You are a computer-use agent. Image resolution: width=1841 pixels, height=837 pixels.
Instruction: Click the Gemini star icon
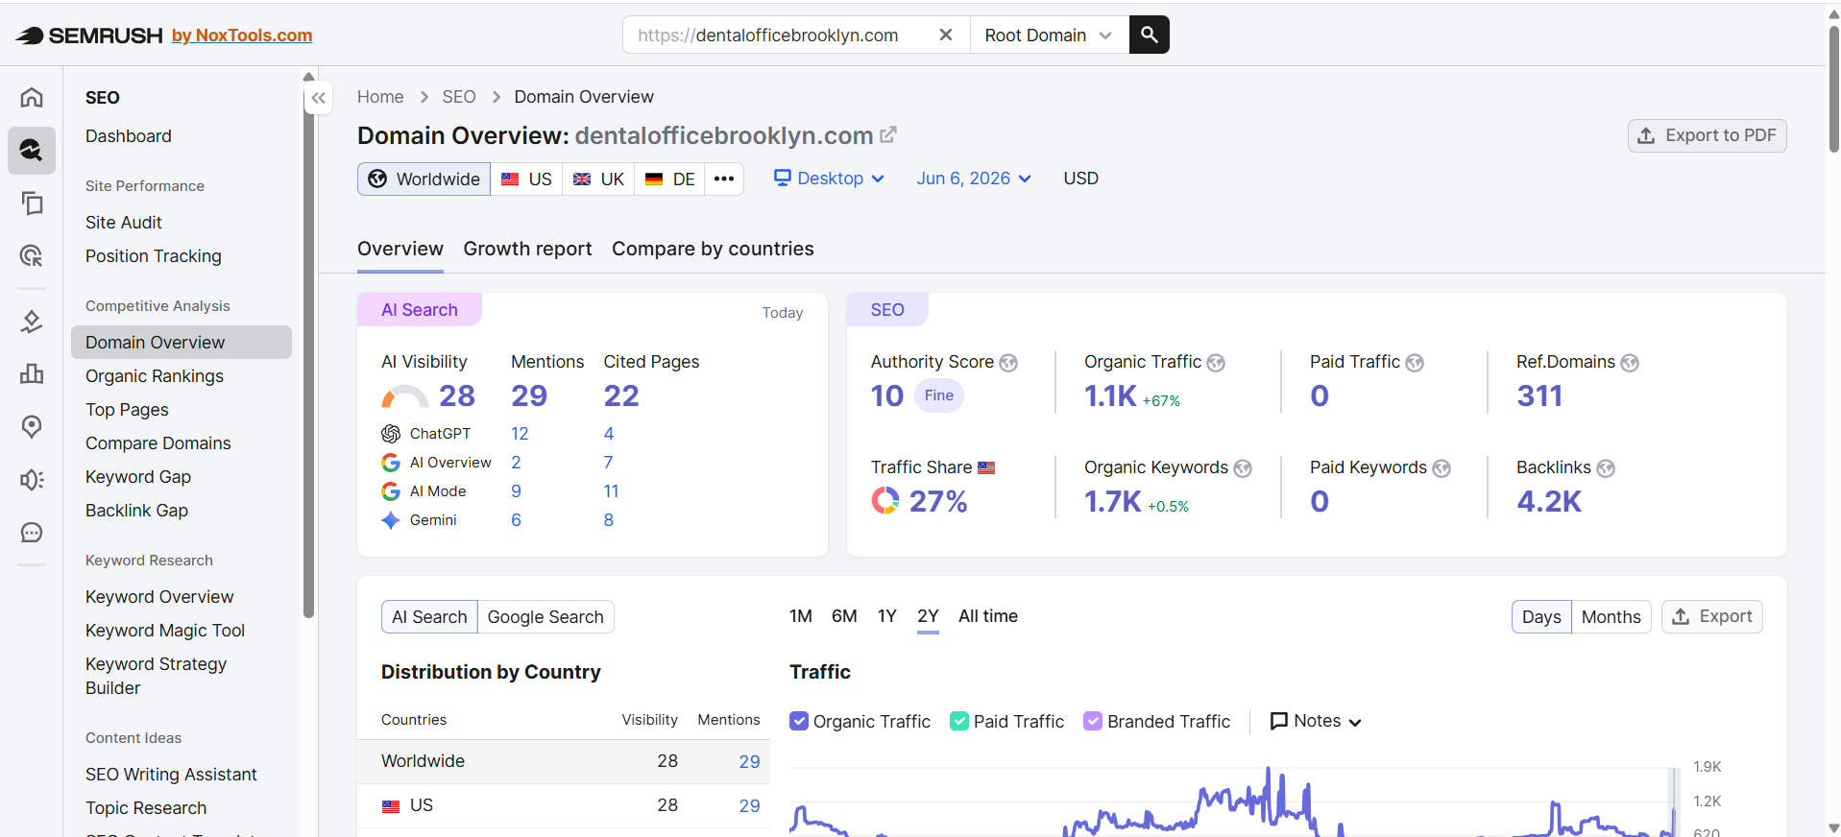391,520
